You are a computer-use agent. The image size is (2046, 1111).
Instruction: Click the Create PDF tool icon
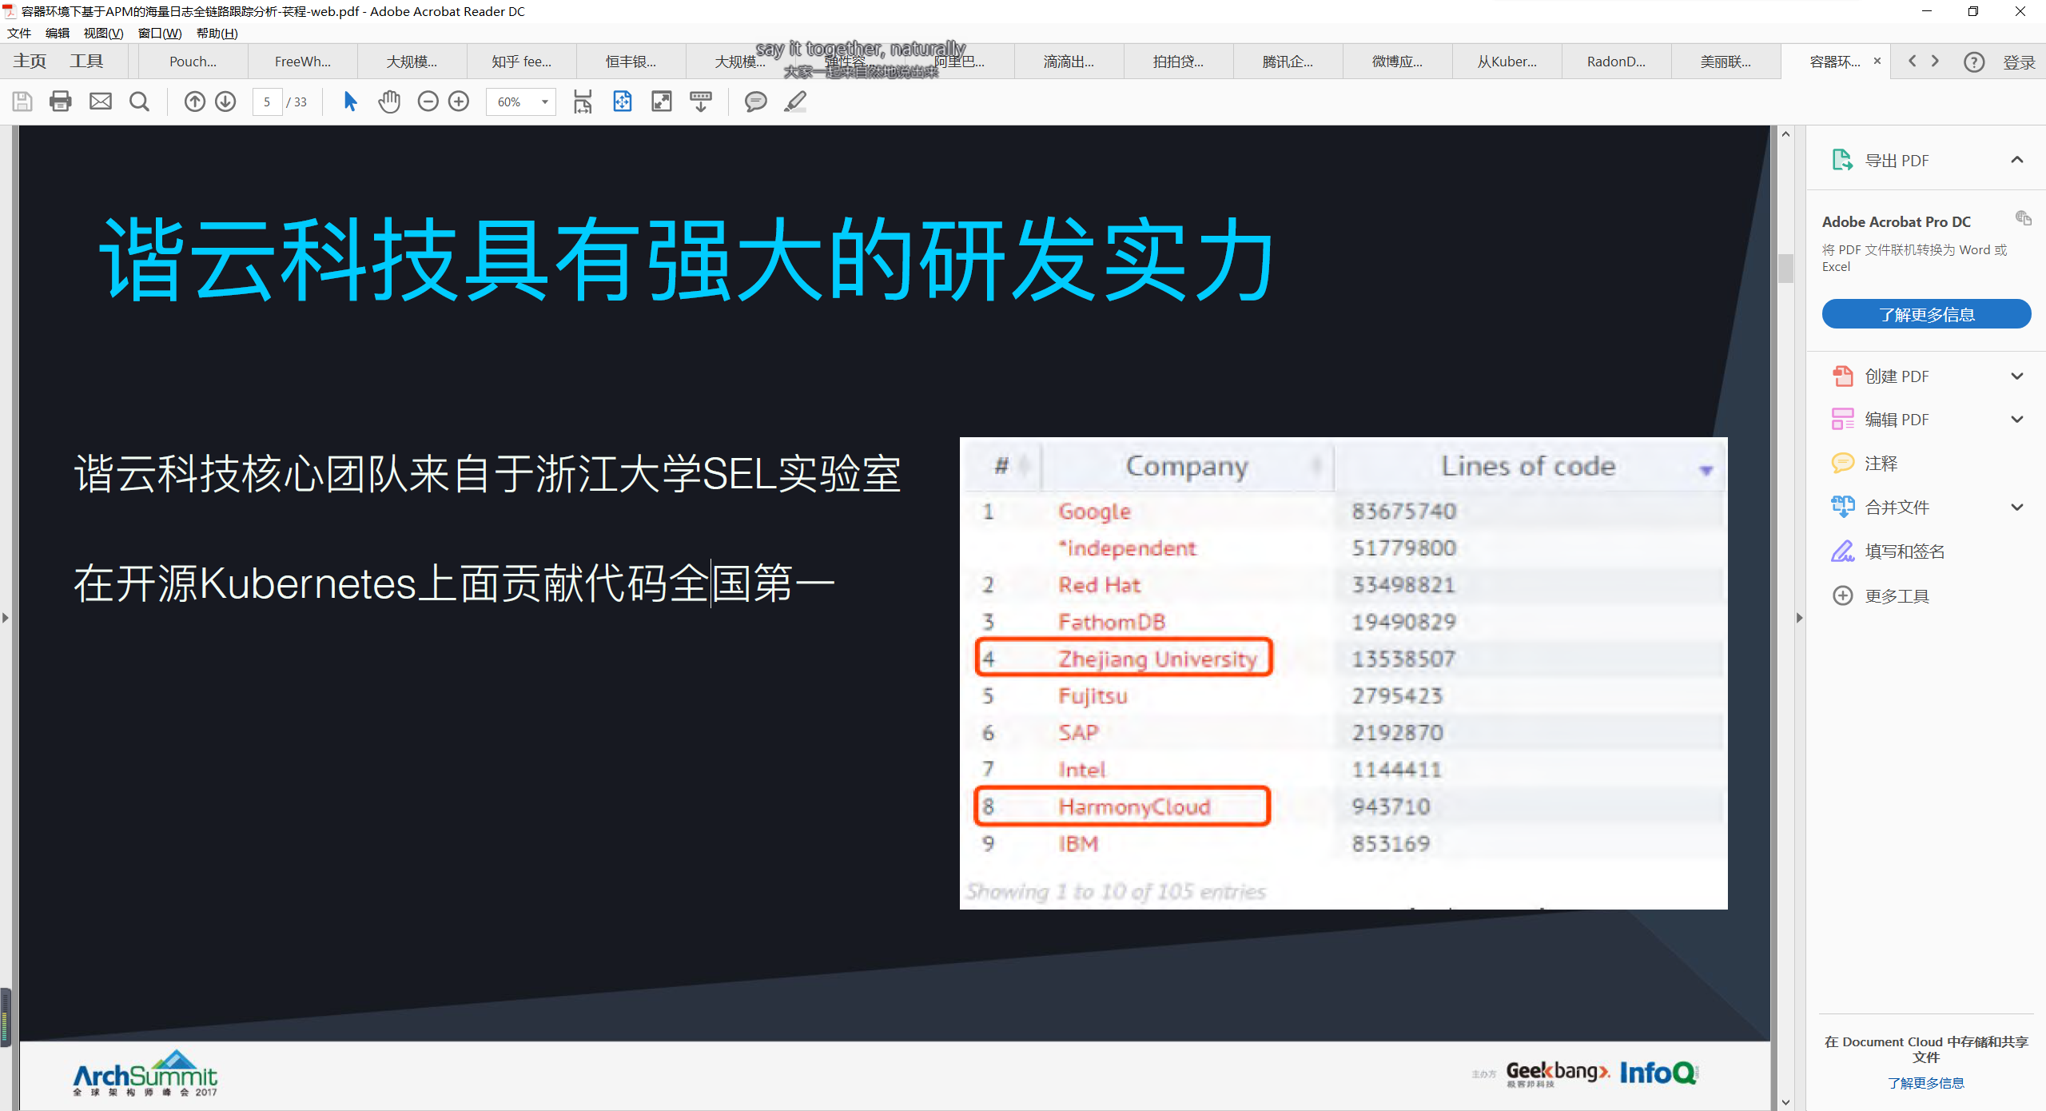pos(1842,376)
